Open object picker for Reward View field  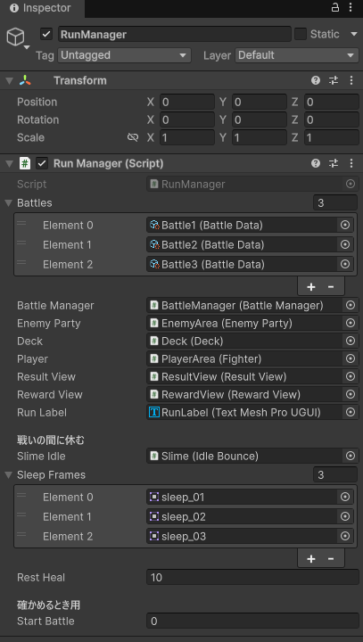tap(350, 395)
